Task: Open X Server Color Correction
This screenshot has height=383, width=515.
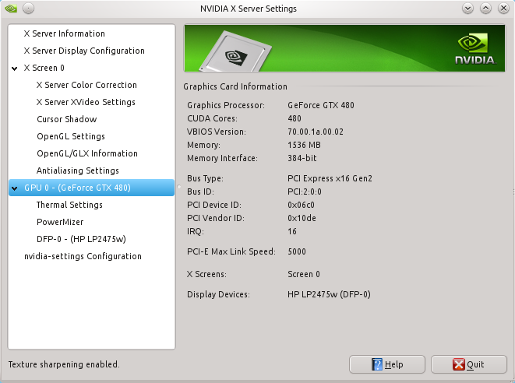Action: (x=86, y=85)
